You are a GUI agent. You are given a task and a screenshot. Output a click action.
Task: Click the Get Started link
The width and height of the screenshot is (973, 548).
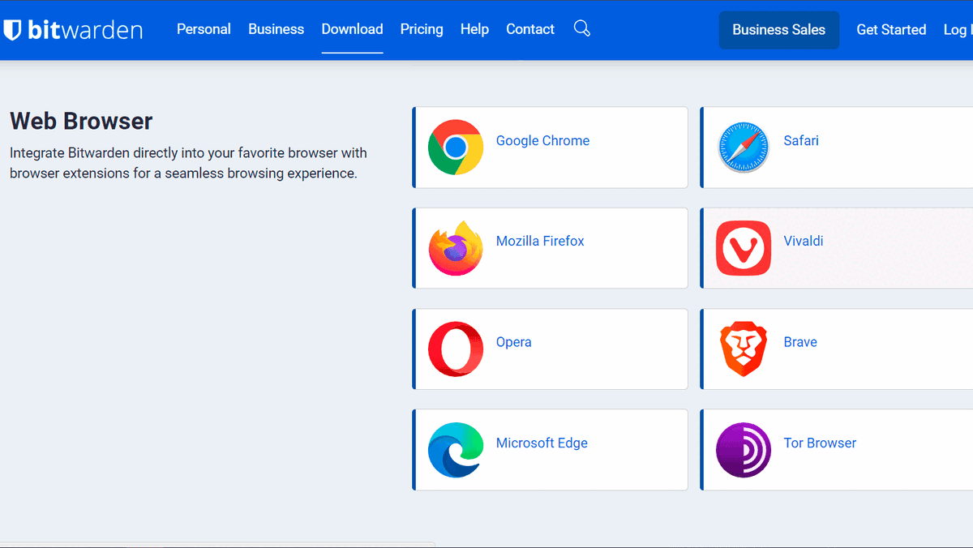[891, 30]
